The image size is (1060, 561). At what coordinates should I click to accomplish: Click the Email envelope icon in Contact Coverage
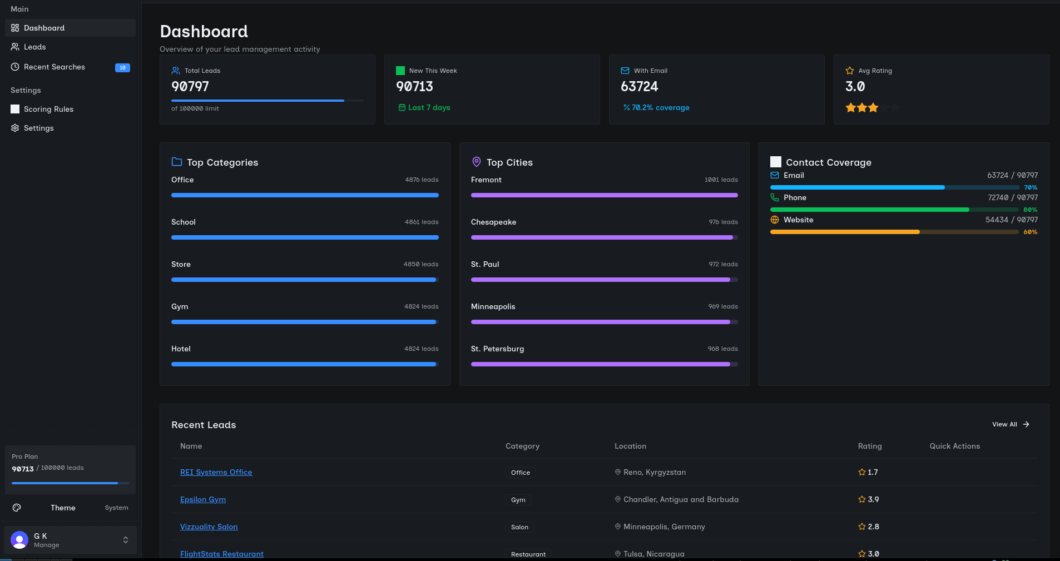[x=775, y=175]
